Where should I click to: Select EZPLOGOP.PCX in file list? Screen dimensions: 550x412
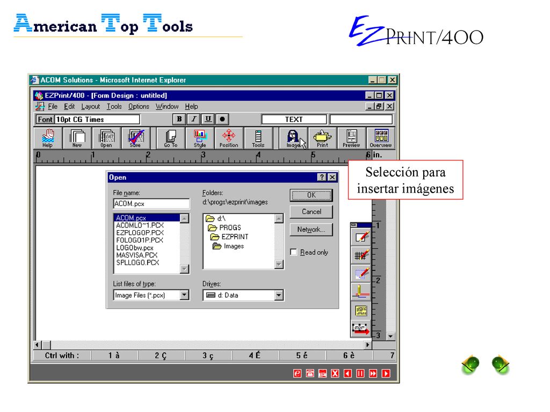(140, 233)
